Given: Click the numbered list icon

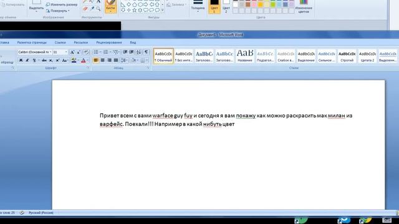Looking at the screenshot, I should [x=105, y=52].
